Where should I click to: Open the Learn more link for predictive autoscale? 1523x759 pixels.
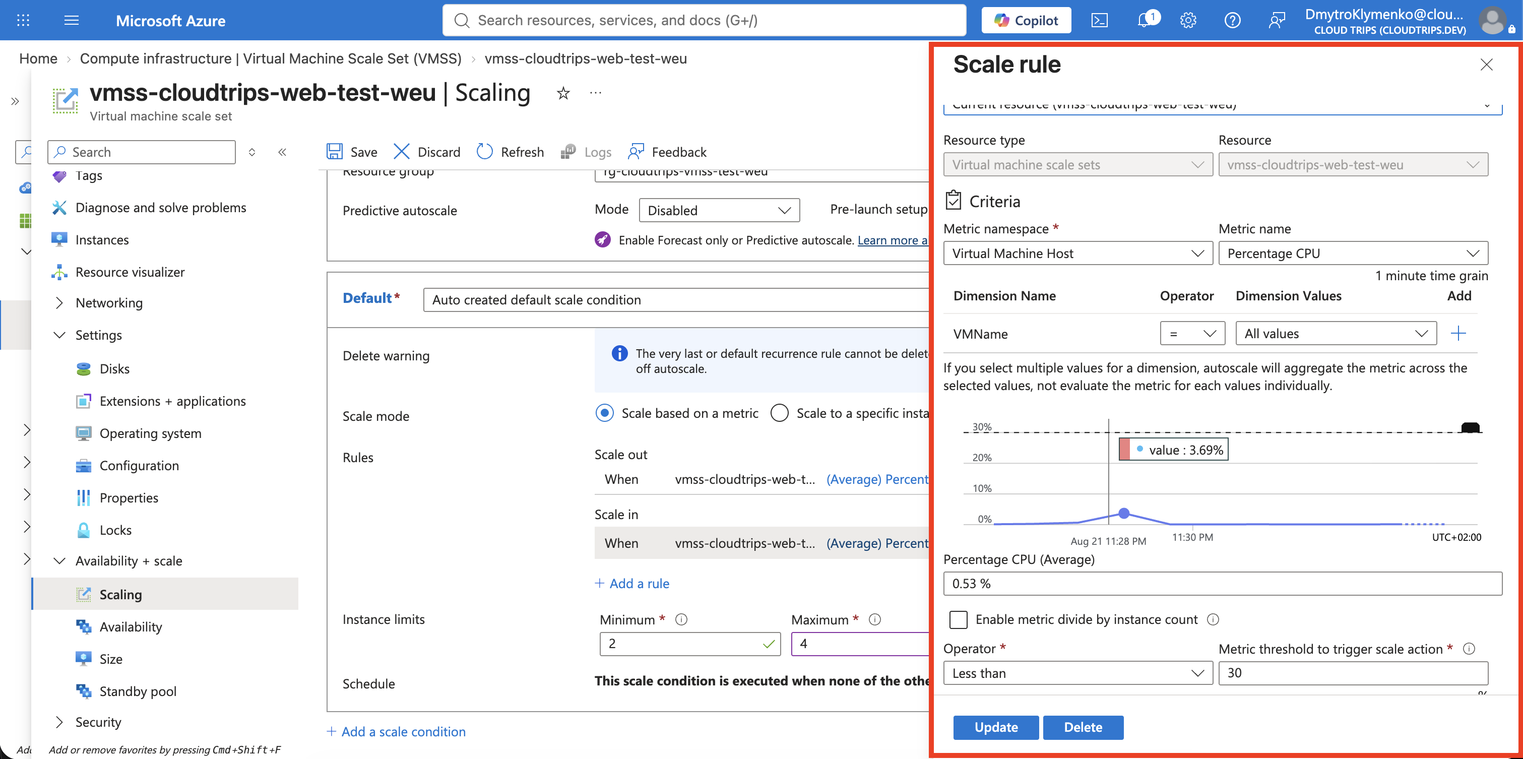click(x=892, y=240)
